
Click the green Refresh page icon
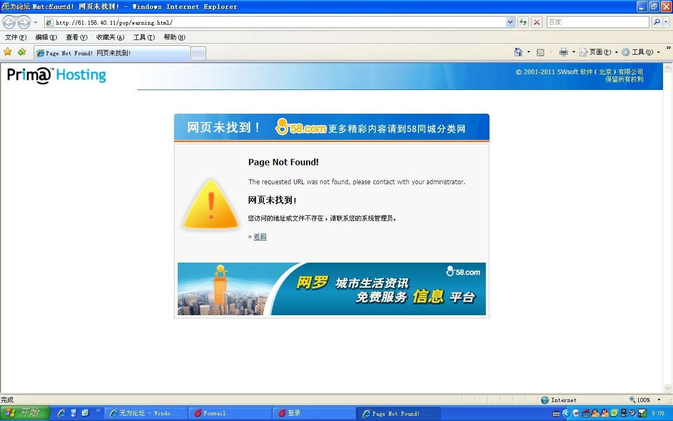(x=523, y=22)
